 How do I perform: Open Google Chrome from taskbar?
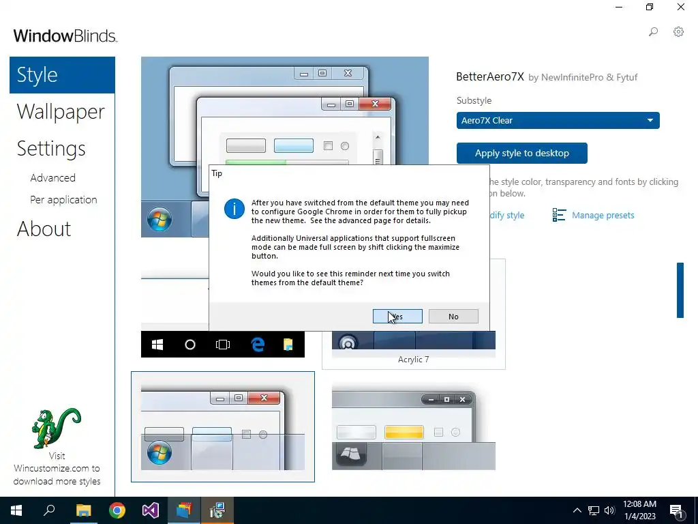pos(117,510)
